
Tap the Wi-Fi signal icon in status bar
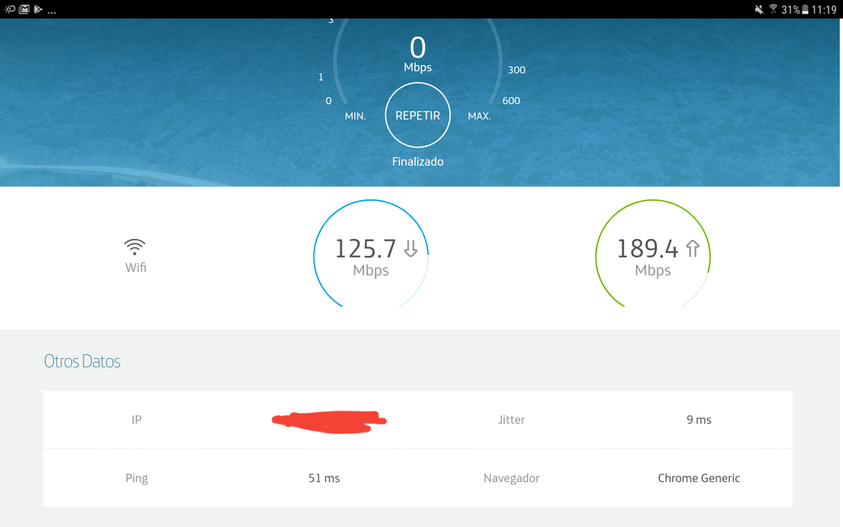772,9
